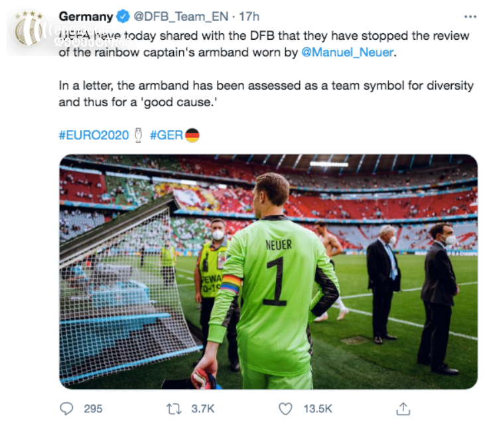Click the reply speech bubble icon

[67, 408]
